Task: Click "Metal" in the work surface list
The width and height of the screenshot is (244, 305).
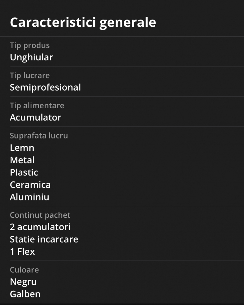Action: (x=22, y=160)
